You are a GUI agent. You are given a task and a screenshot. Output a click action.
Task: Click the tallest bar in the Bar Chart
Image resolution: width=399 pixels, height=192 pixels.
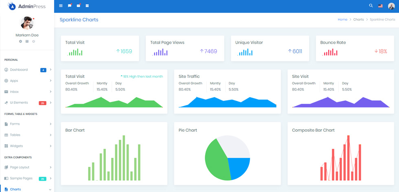coord(124,158)
